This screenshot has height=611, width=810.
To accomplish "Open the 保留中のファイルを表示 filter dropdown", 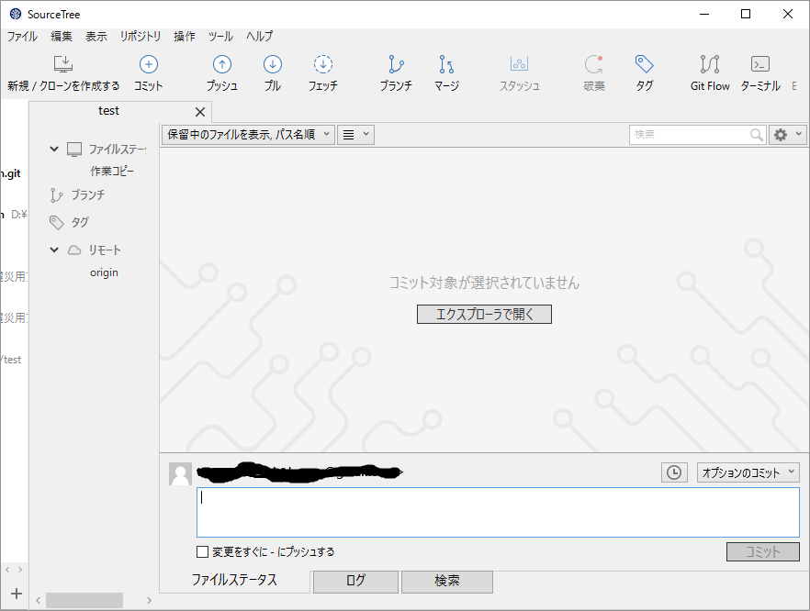I will pos(249,135).
